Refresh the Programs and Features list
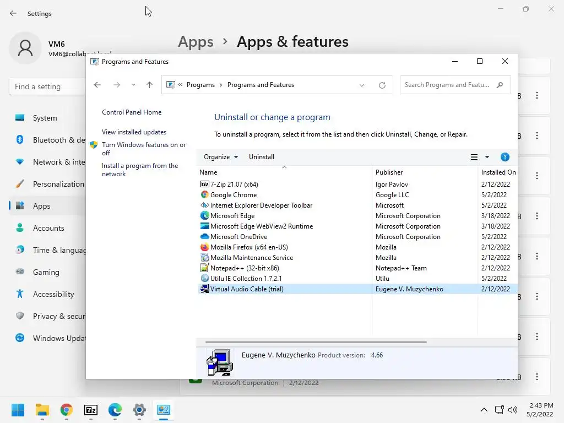The image size is (564, 423). coord(382,85)
